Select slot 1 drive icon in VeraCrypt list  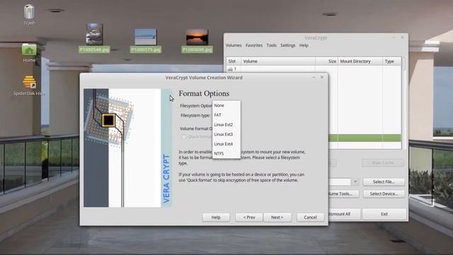(230, 69)
